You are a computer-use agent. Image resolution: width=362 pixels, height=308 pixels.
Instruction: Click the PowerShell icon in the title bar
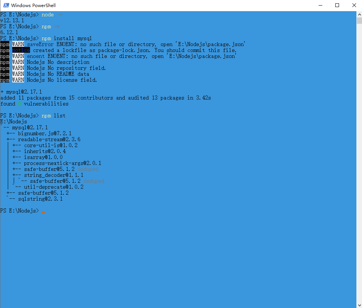6,5
